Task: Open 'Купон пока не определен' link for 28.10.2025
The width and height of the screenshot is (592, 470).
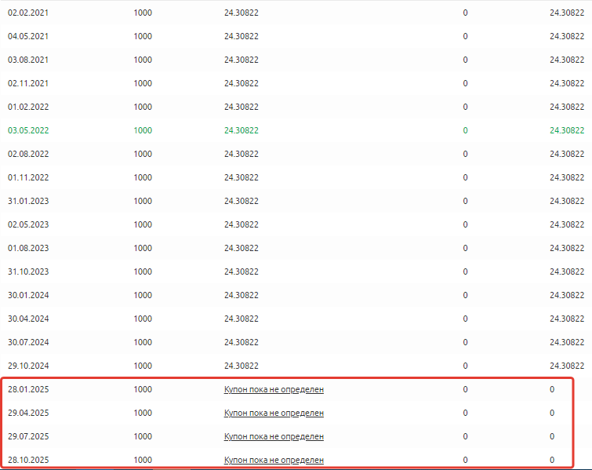Action: coord(274,460)
